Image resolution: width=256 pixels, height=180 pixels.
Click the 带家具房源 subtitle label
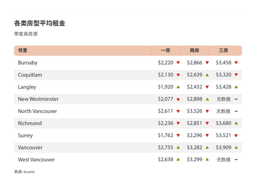coord(25,34)
